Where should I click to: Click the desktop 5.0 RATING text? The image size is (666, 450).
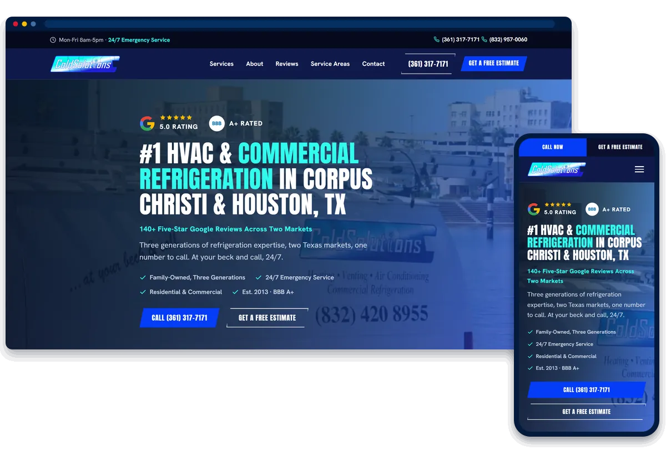(x=179, y=127)
